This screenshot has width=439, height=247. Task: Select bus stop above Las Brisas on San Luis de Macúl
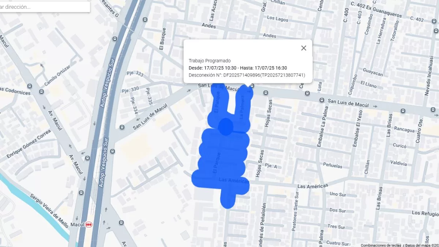pyautogui.click(x=403, y=111)
